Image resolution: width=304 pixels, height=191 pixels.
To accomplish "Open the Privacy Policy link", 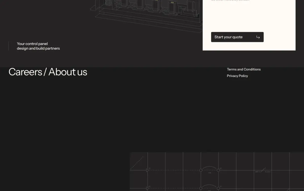I will click(x=237, y=76).
